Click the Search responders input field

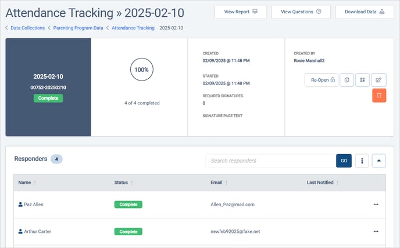[270, 161]
